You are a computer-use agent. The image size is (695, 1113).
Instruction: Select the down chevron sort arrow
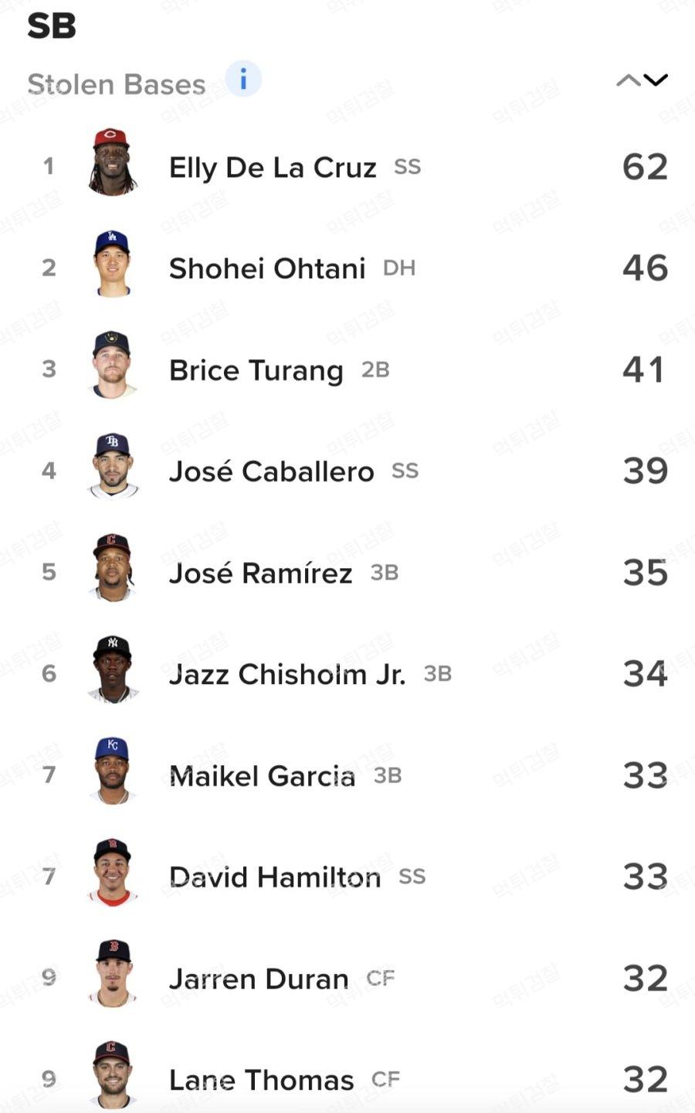656,80
